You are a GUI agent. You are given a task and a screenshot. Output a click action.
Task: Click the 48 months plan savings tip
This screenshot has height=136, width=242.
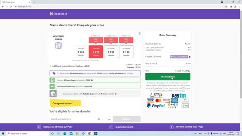tap(95, 73)
